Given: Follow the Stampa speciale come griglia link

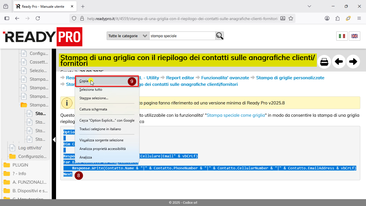Looking at the screenshot, I should click(x=236, y=115).
